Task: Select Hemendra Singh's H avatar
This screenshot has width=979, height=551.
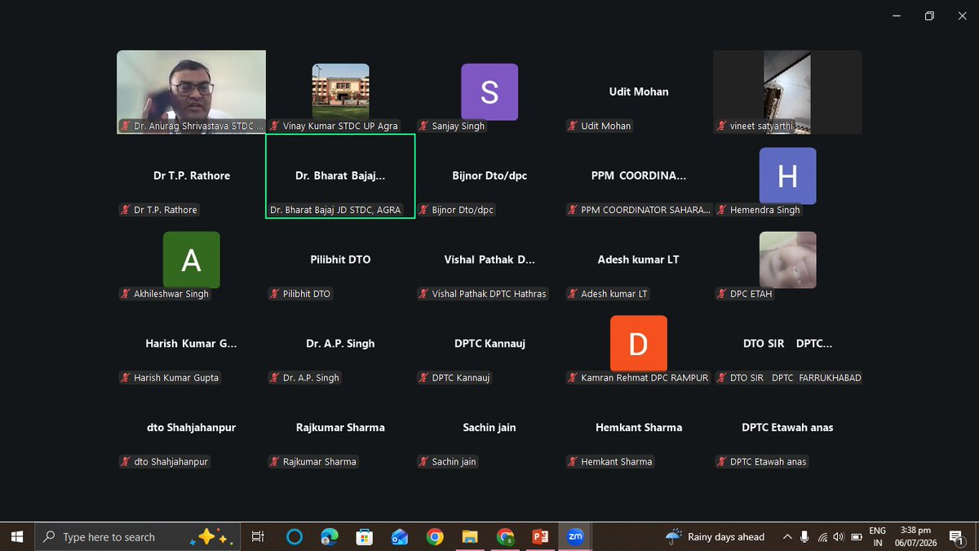Action: (x=787, y=176)
